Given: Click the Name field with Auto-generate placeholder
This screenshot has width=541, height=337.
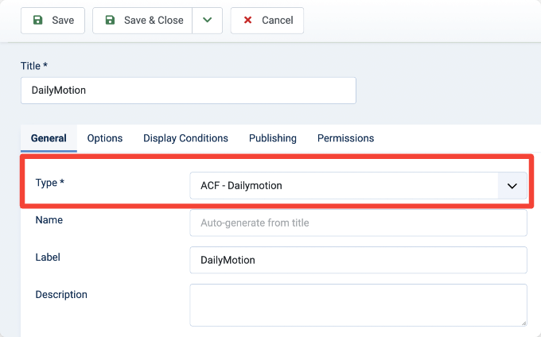Looking at the screenshot, I should tap(358, 223).
